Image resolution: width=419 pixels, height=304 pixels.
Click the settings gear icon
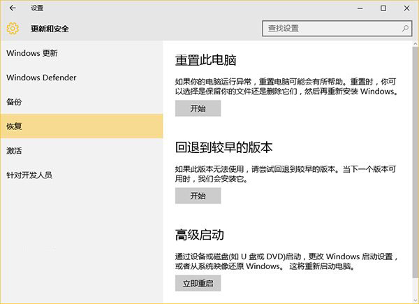12,29
